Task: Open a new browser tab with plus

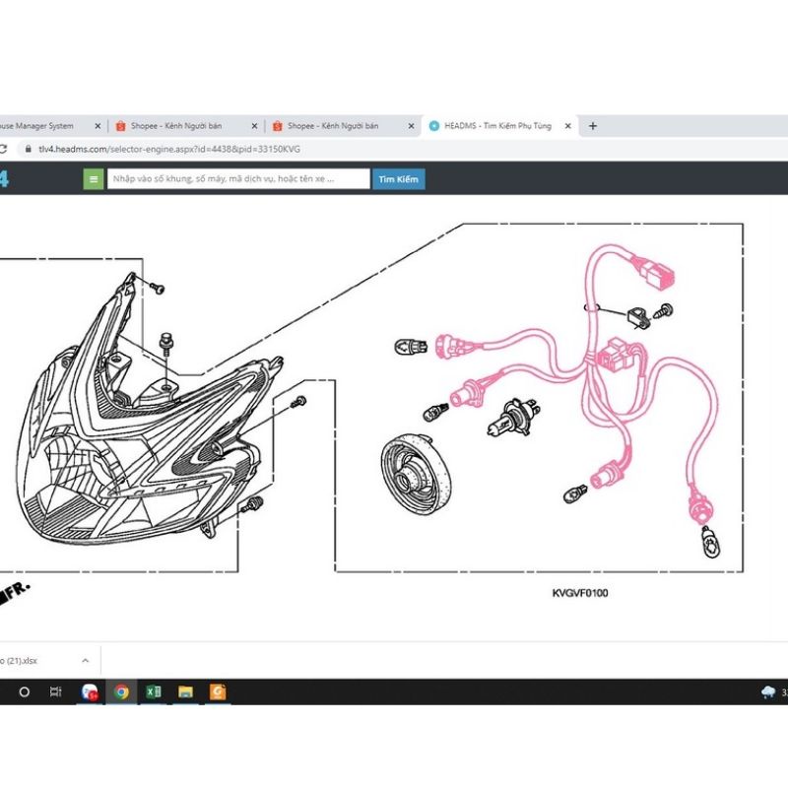Action: (593, 126)
